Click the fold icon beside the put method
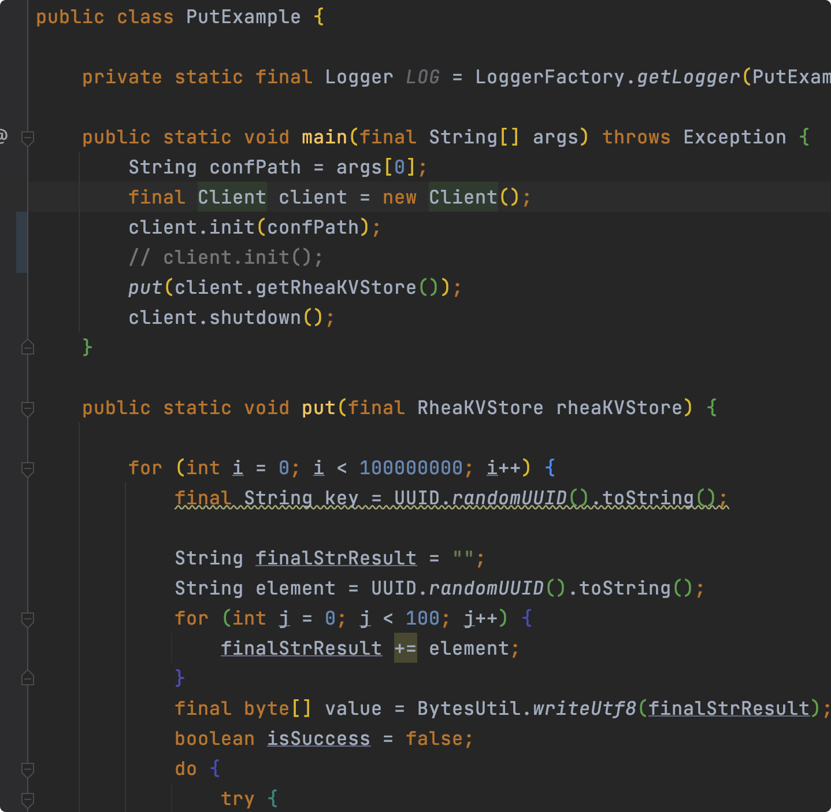Viewport: 831px width, 812px height. (27, 408)
